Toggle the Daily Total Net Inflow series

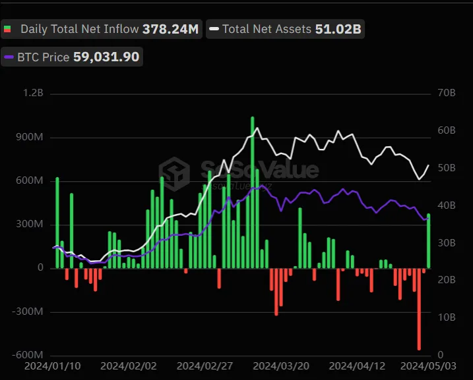click(80, 29)
